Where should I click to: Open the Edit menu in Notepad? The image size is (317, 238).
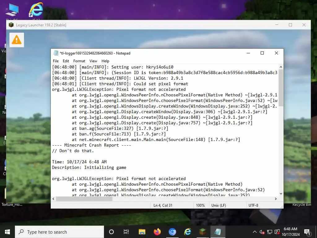pos(66,61)
